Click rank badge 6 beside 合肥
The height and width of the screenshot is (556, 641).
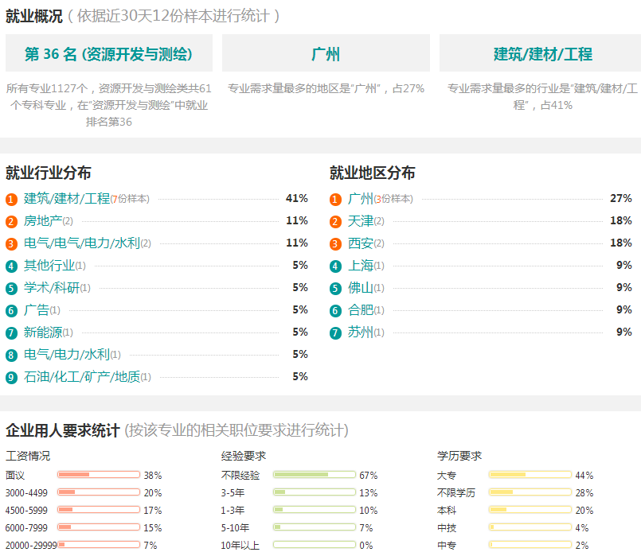click(x=335, y=311)
